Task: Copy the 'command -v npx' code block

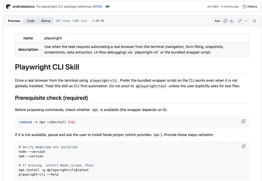Action: pyautogui.click(x=244, y=121)
